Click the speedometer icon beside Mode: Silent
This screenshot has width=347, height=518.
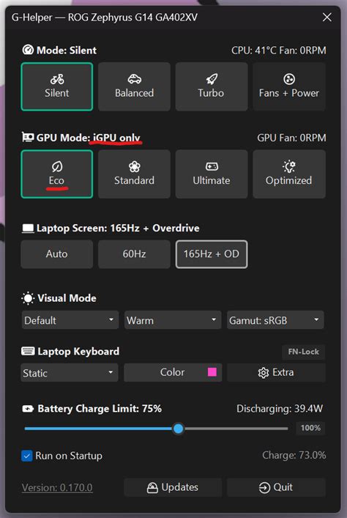(28, 50)
